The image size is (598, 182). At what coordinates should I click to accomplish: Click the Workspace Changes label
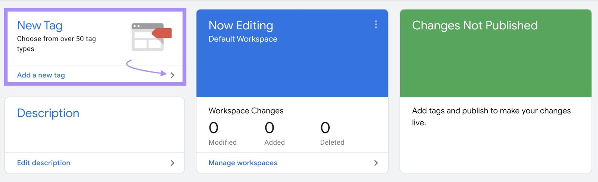pos(246,111)
